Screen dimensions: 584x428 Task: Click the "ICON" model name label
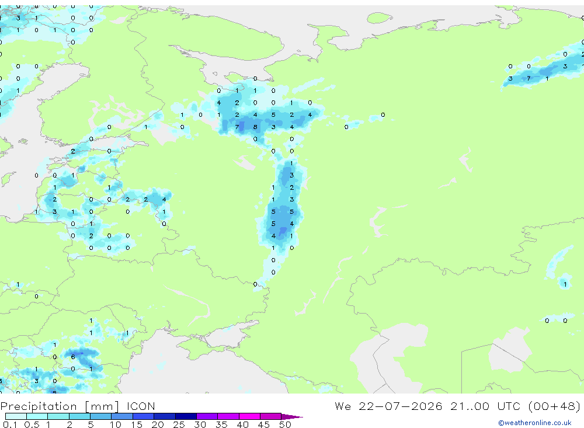click(x=141, y=406)
